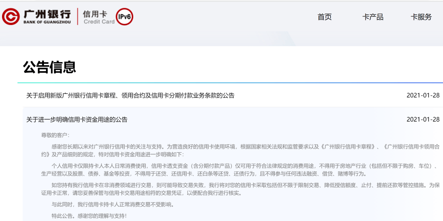This screenshot has height=221, width=443.
Task: Click the 广州银行 wordmark logo
Action: [x=47, y=14]
